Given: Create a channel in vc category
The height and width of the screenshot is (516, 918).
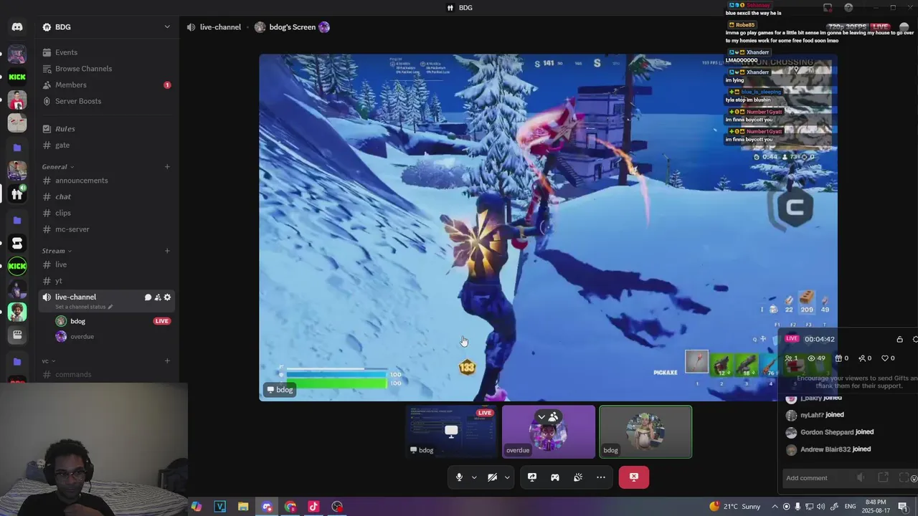Looking at the screenshot, I should tap(167, 361).
